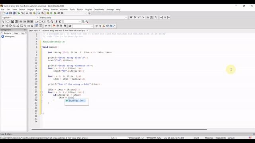Click the Abort build icon
Image resolution: width=255 pixels, height=143 pixels.
[62, 13]
